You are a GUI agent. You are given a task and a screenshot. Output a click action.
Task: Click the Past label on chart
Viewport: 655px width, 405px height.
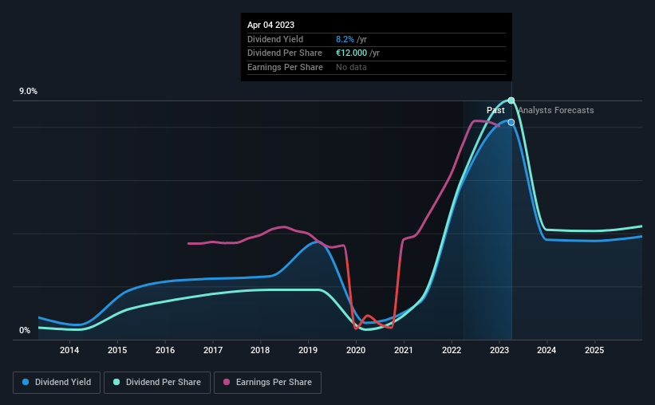pyautogui.click(x=495, y=110)
